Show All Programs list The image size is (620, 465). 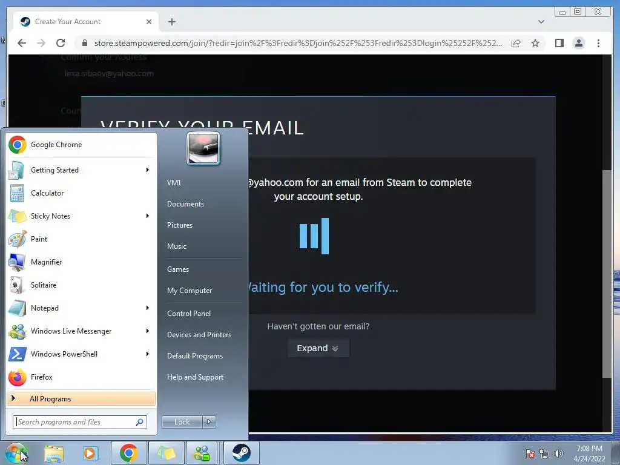click(x=82, y=399)
